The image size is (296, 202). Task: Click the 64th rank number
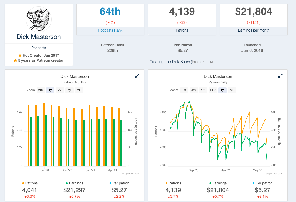[x=110, y=12]
